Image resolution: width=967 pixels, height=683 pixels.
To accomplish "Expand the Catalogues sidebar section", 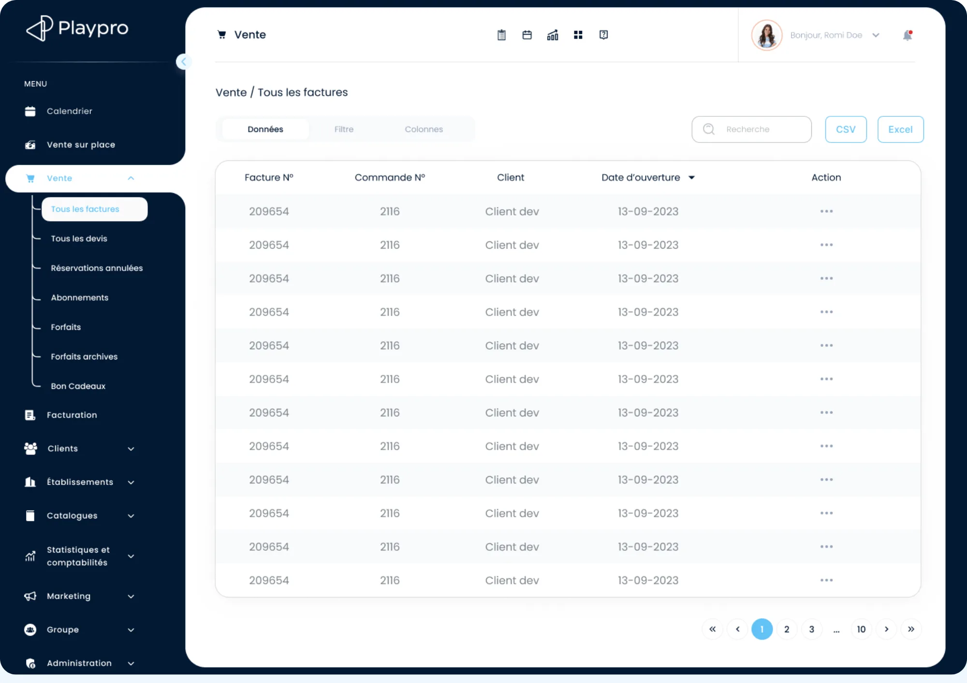I will coord(131,516).
